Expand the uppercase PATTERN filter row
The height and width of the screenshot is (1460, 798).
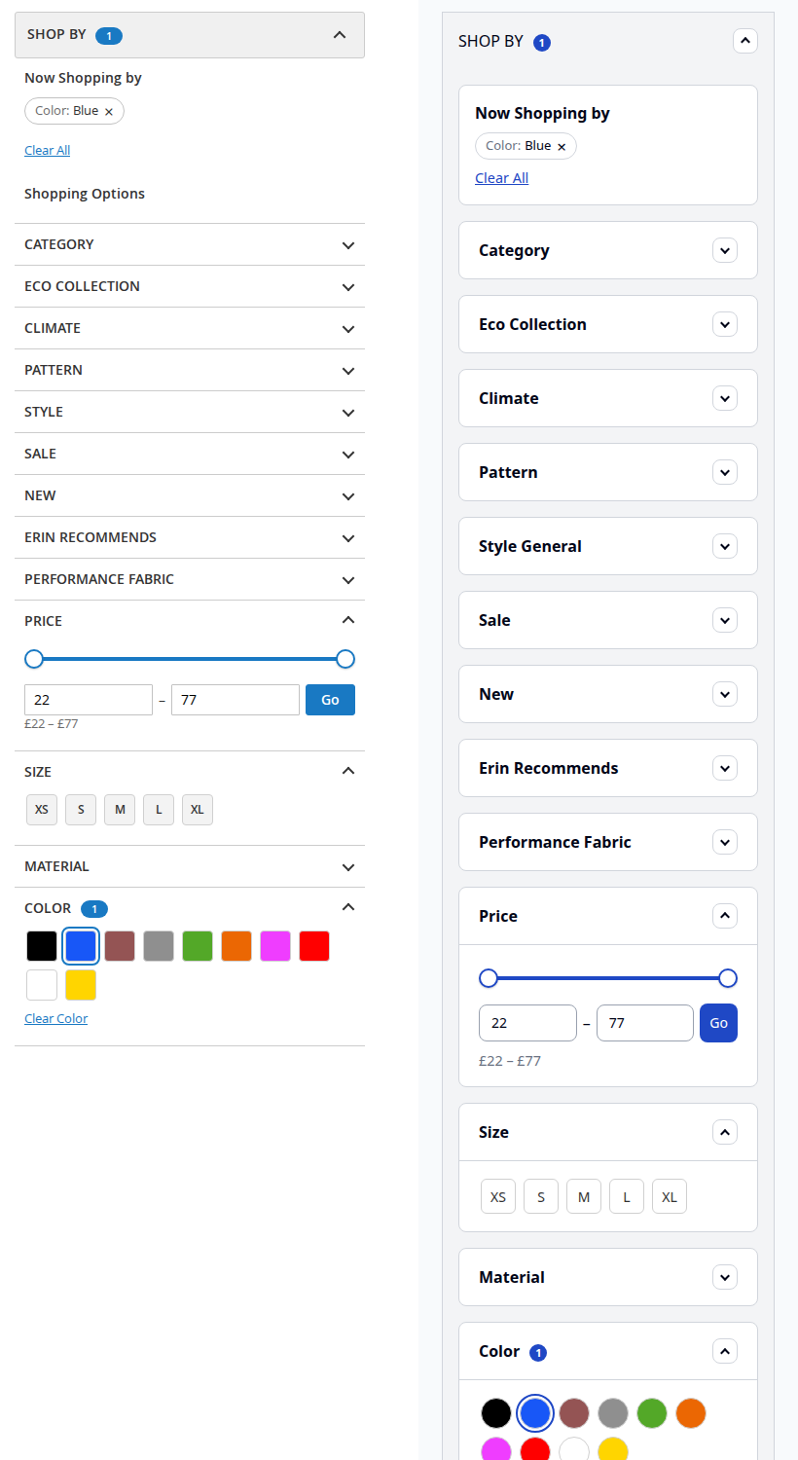pos(190,370)
